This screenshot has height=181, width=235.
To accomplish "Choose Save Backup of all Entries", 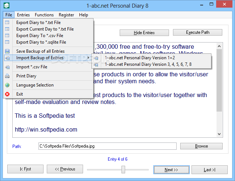I will (x=48, y=51).
